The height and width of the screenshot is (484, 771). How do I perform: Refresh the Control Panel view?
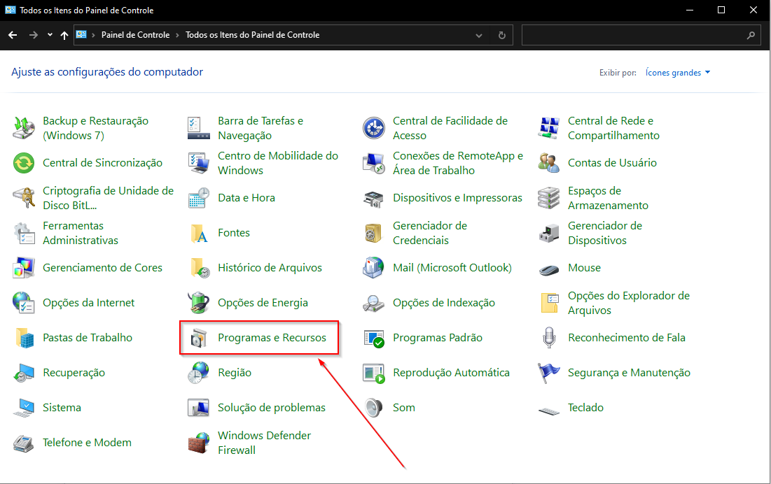coord(501,36)
